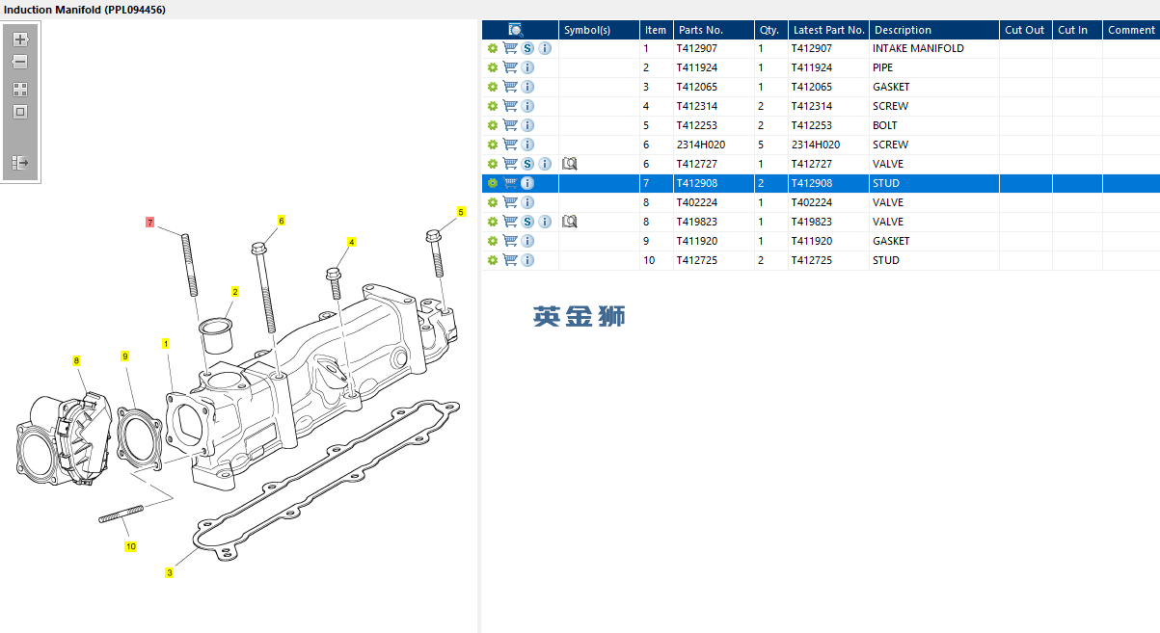Click the four-squares grid view icon
This screenshot has width=1160, height=633.
[20, 89]
